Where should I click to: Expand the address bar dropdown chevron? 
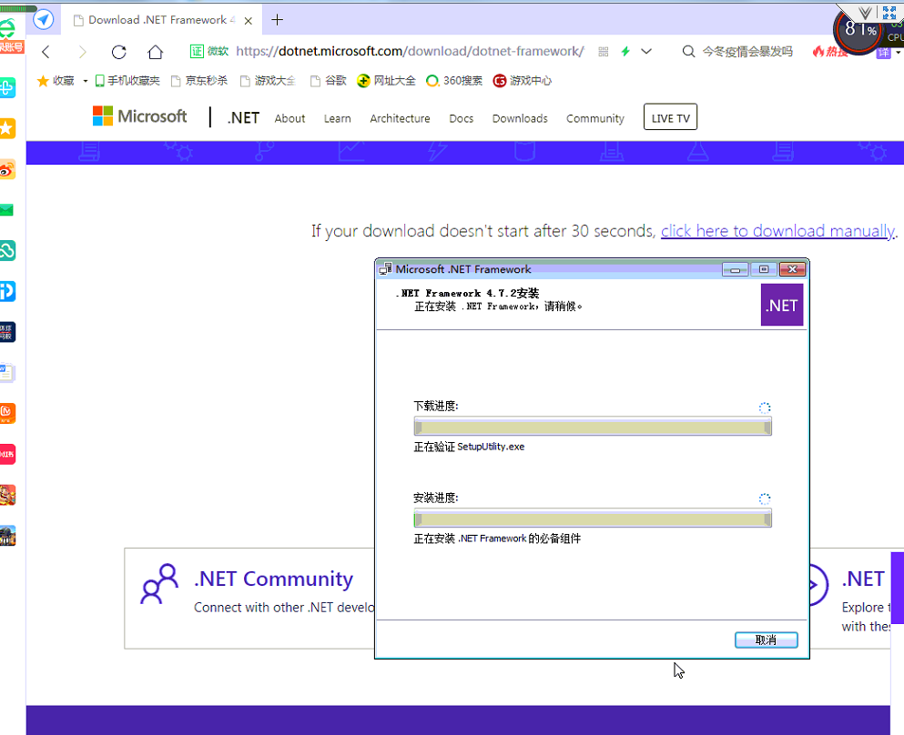[646, 51]
